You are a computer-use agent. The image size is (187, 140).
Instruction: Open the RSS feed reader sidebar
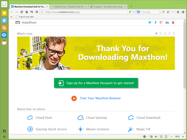pos(4,28)
